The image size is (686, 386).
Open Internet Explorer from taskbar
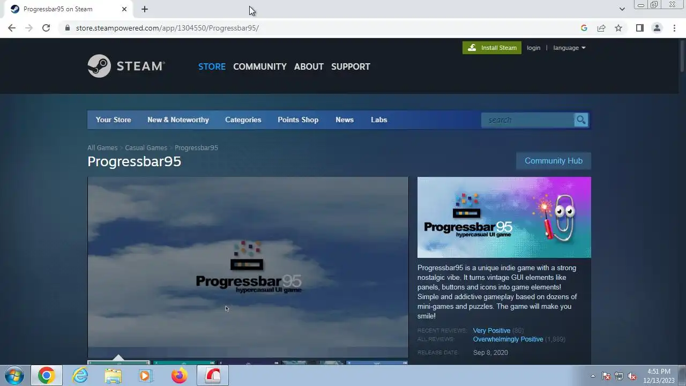tap(80, 376)
